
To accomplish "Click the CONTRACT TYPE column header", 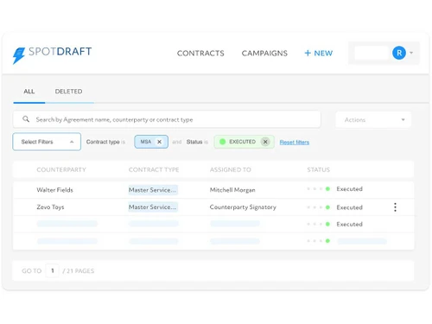I will [x=154, y=170].
